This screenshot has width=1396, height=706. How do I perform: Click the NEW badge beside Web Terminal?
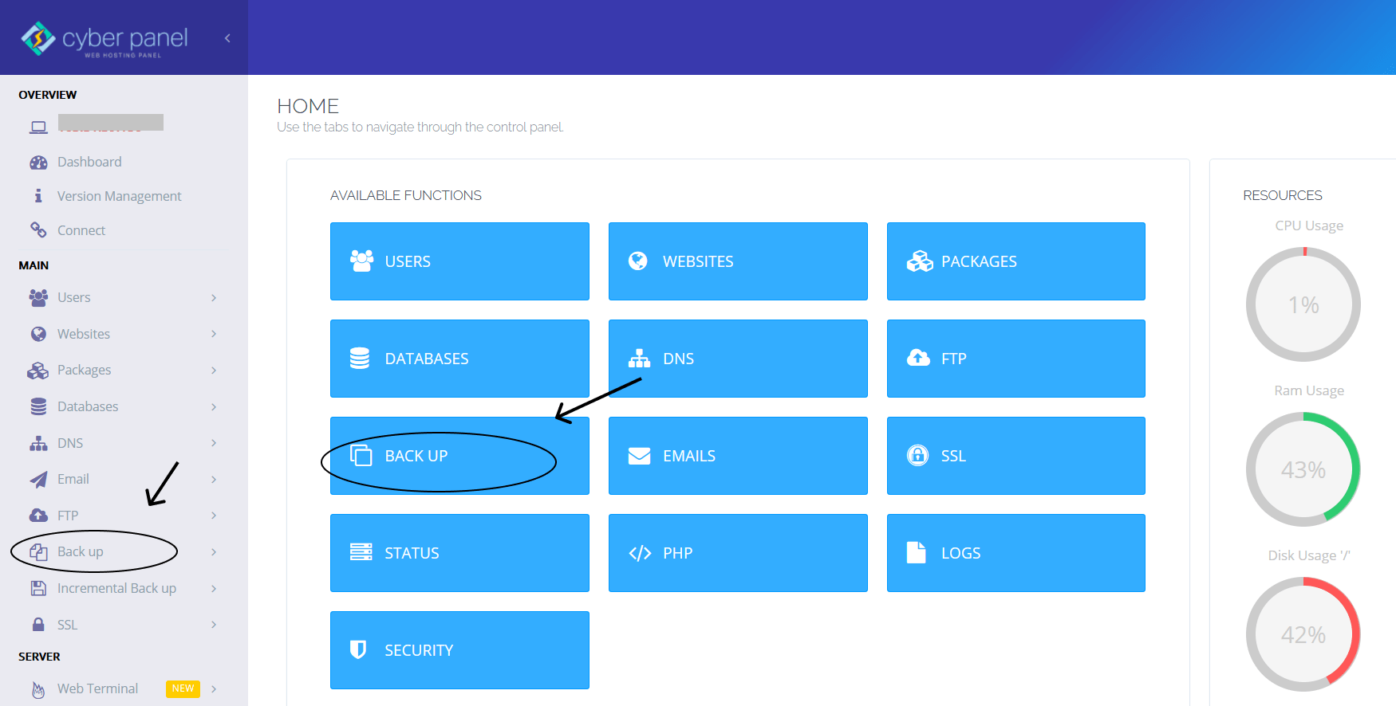pos(183,688)
